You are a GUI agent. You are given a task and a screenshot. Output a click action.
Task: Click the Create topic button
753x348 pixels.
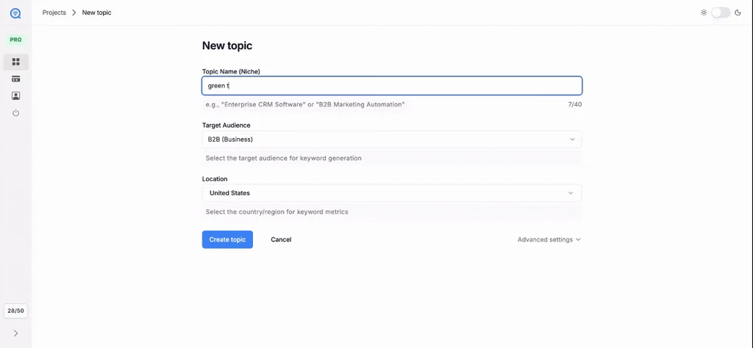(228, 239)
